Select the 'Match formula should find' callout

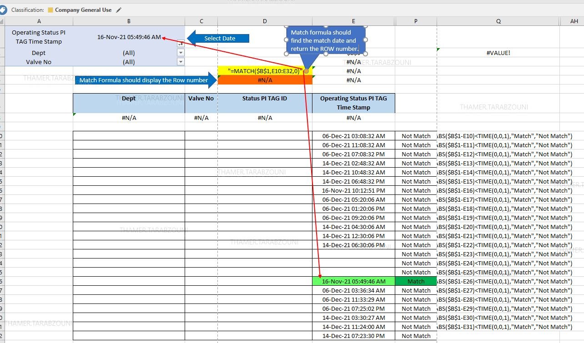click(x=326, y=40)
